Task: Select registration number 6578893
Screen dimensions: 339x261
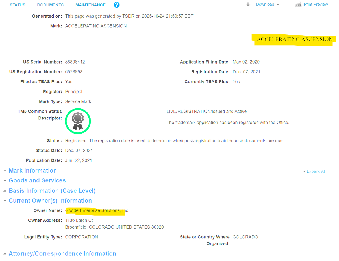Action: [74, 72]
